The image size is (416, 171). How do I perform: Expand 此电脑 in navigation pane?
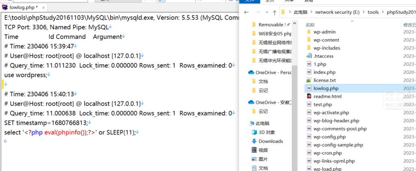click(x=247, y=123)
